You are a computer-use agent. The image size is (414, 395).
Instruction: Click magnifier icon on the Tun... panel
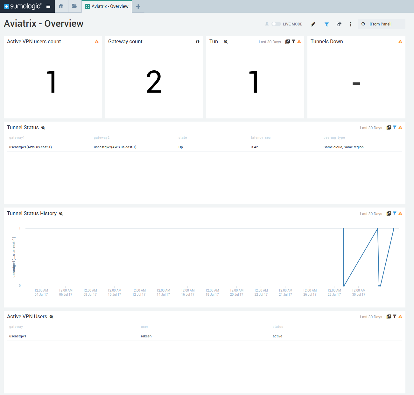pos(226,42)
